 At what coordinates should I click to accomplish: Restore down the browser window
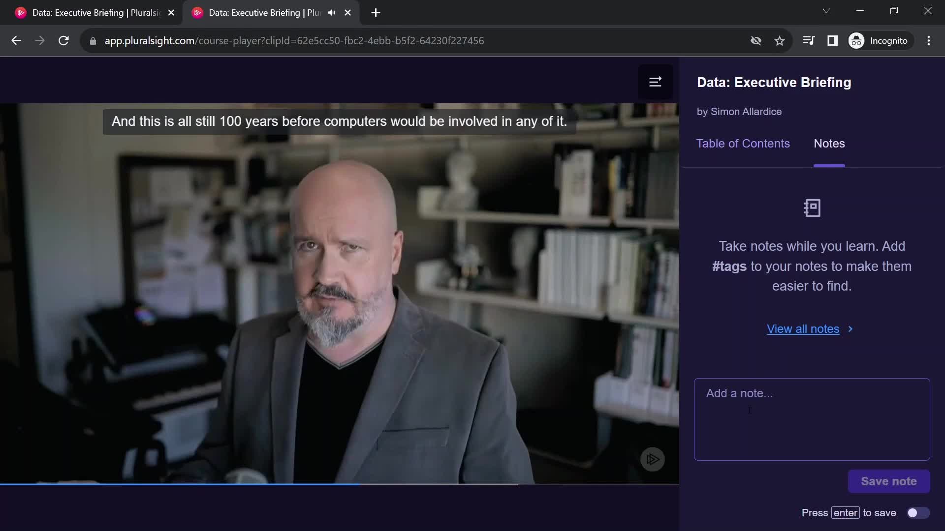[x=894, y=11]
